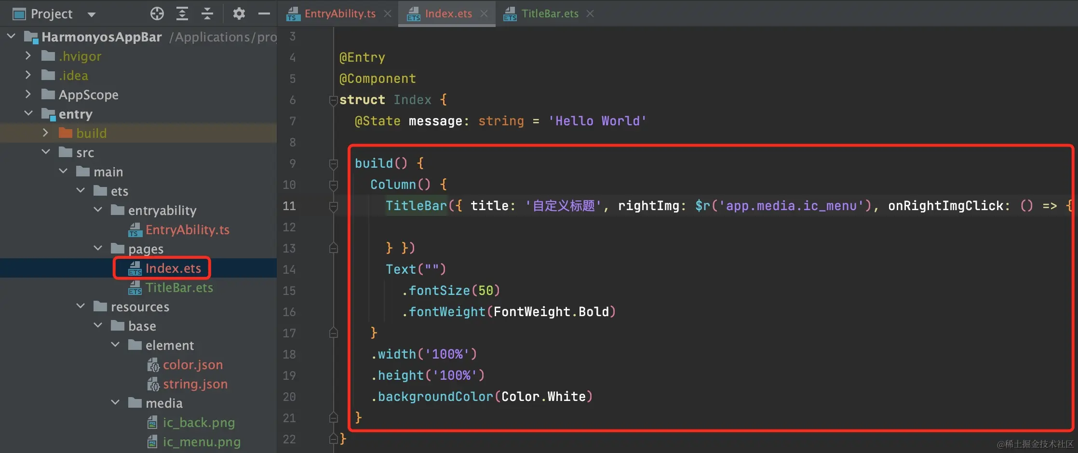Click the Project panel window icon
Image resolution: width=1078 pixels, height=453 pixels.
tap(19, 14)
